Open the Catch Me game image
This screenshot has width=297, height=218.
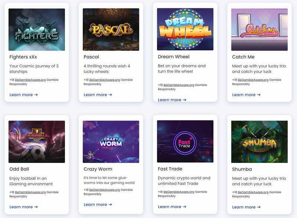pos(260,30)
